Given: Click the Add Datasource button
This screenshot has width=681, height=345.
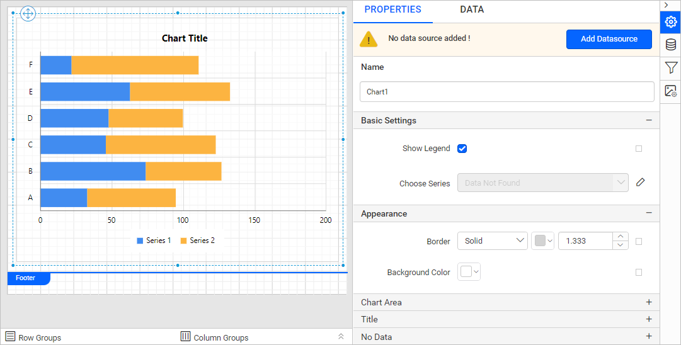Looking at the screenshot, I should click(x=609, y=39).
